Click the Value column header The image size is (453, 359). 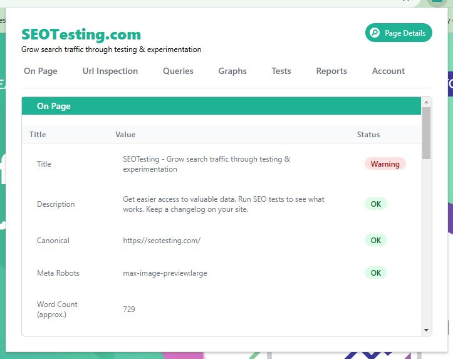click(125, 135)
